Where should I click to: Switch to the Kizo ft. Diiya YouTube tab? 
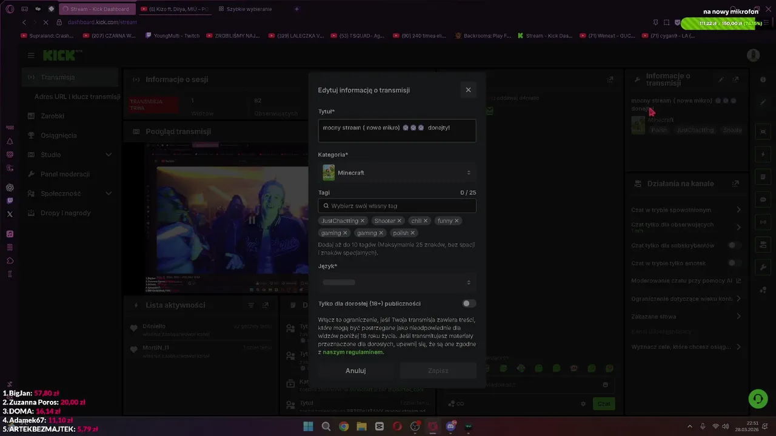coord(174,9)
